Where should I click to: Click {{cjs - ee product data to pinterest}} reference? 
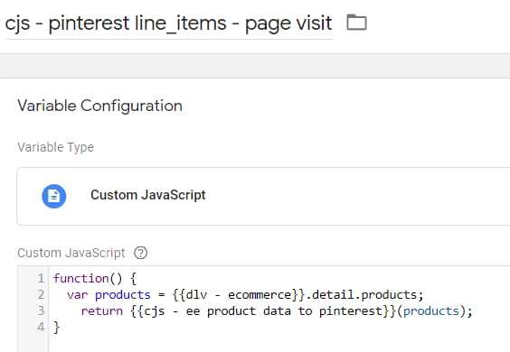click(x=263, y=311)
